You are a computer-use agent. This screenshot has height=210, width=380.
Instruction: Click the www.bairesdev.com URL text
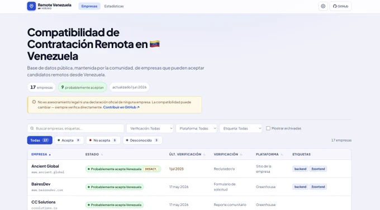[x=47, y=190]
